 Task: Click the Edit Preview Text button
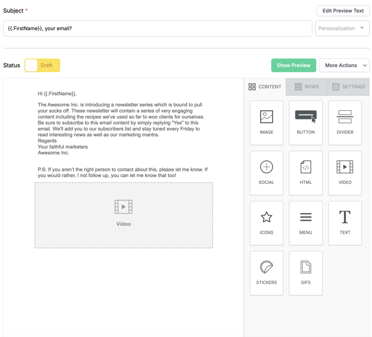(343, 11)
